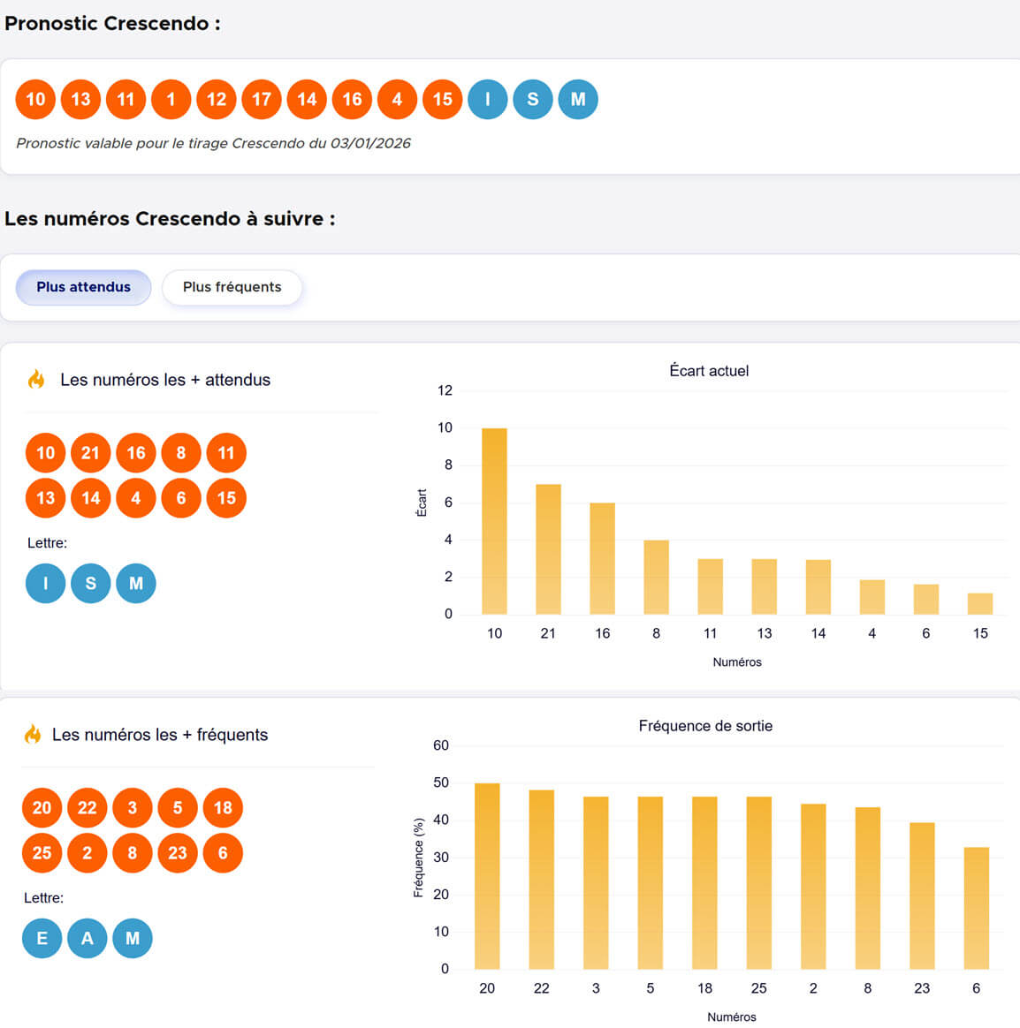
Task: Click the blue letter A ball
Action: click(x=87, y=938)
